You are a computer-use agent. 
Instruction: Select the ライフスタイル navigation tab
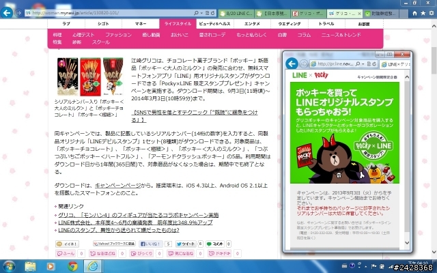tap(178, 24)
